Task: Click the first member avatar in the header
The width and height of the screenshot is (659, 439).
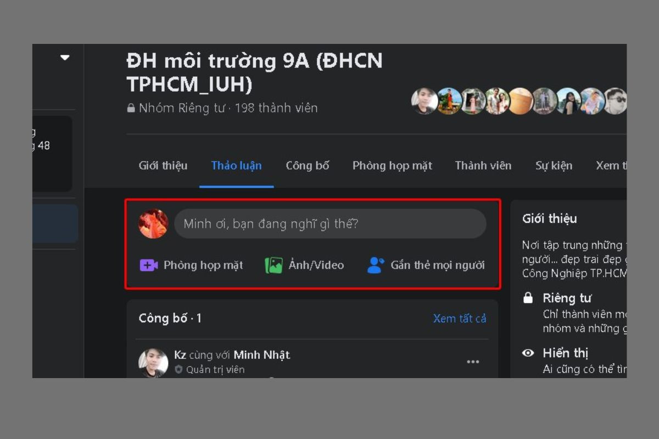Action: click(425, 101)
